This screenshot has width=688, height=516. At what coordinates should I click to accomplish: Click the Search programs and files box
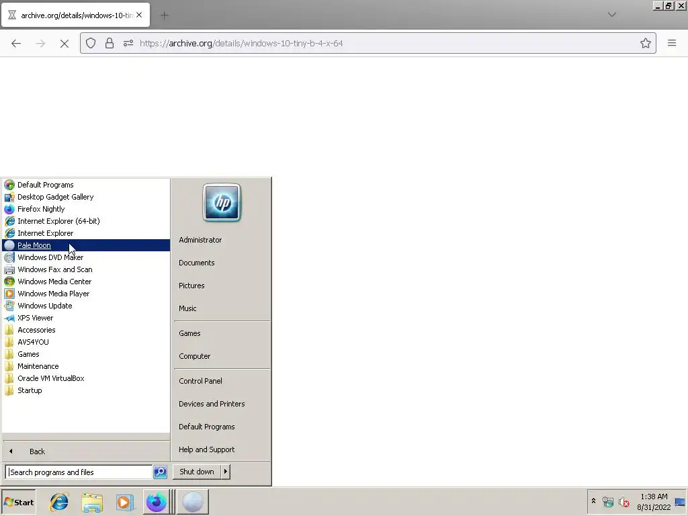[x=79, y=472]
